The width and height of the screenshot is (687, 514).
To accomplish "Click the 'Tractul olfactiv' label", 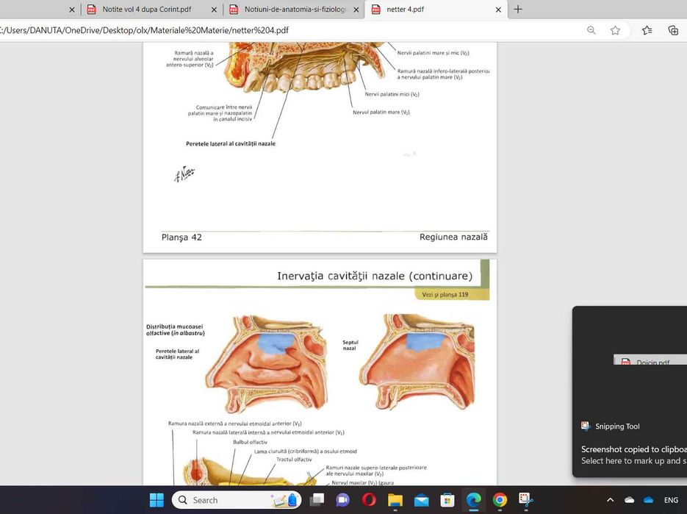I will pyautogui.click(x=294, y=460).
